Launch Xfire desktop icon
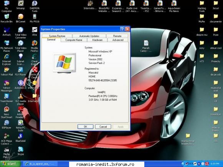This screenshot has width=223, height=167. [x=35, y=31]
